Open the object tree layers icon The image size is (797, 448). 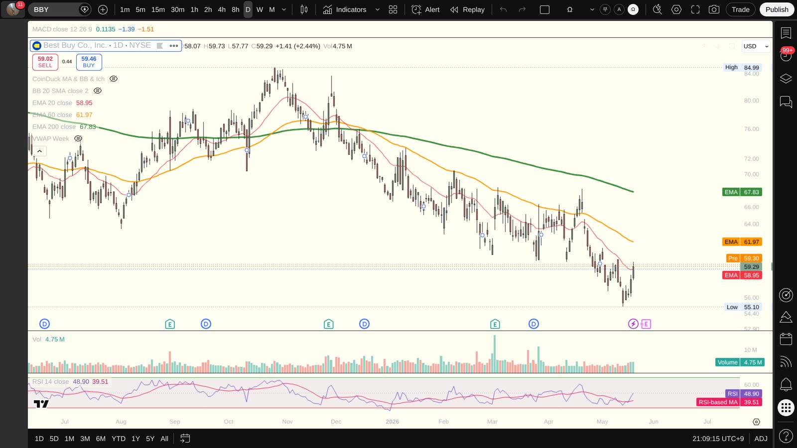pyautogui.click(x=786, y=79)
